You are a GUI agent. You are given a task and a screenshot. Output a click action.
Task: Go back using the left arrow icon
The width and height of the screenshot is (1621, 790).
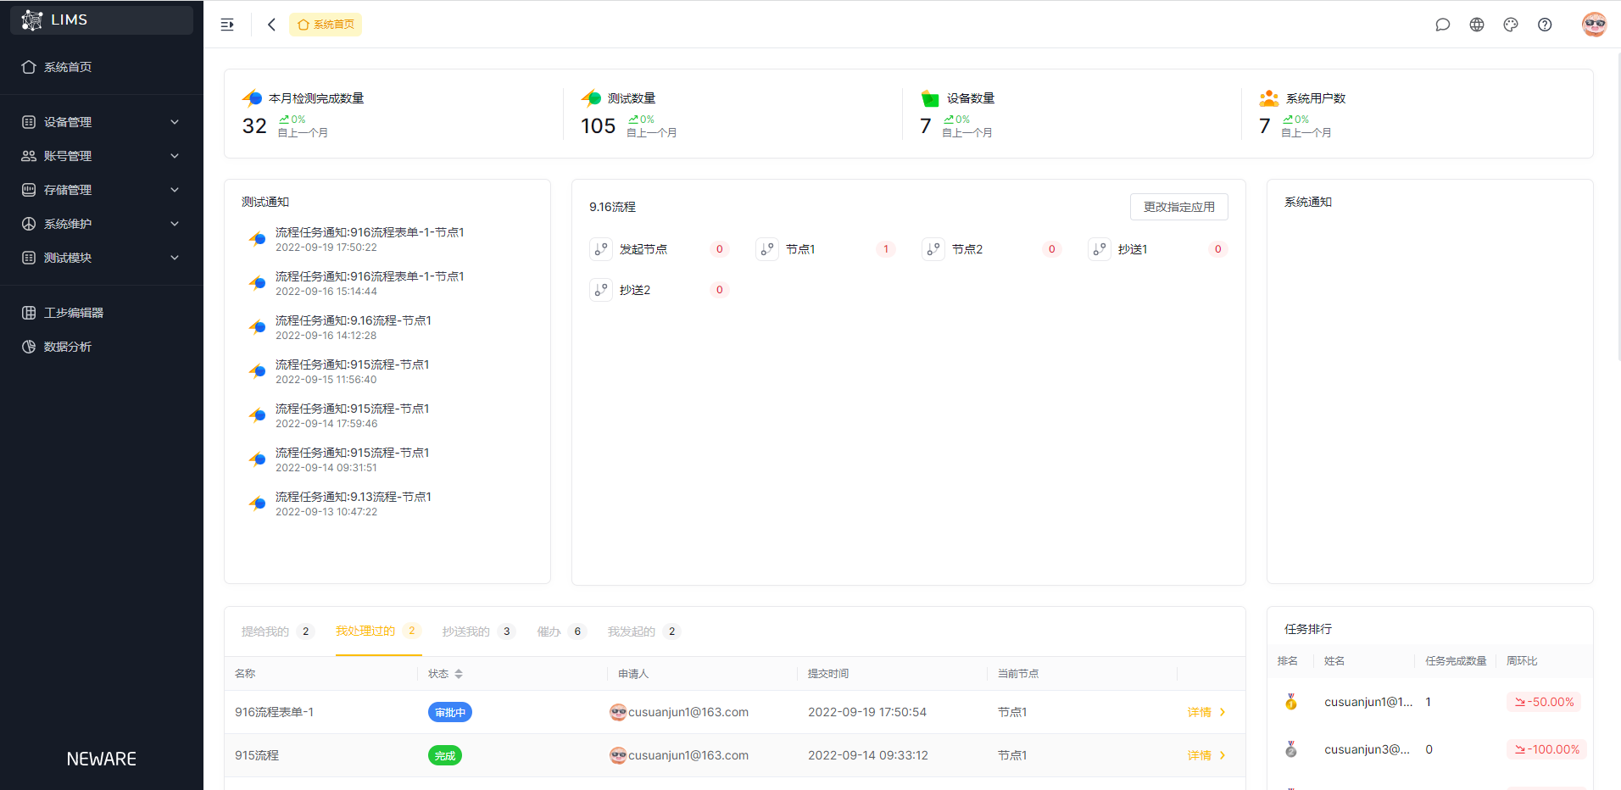[x=271, y=25]
